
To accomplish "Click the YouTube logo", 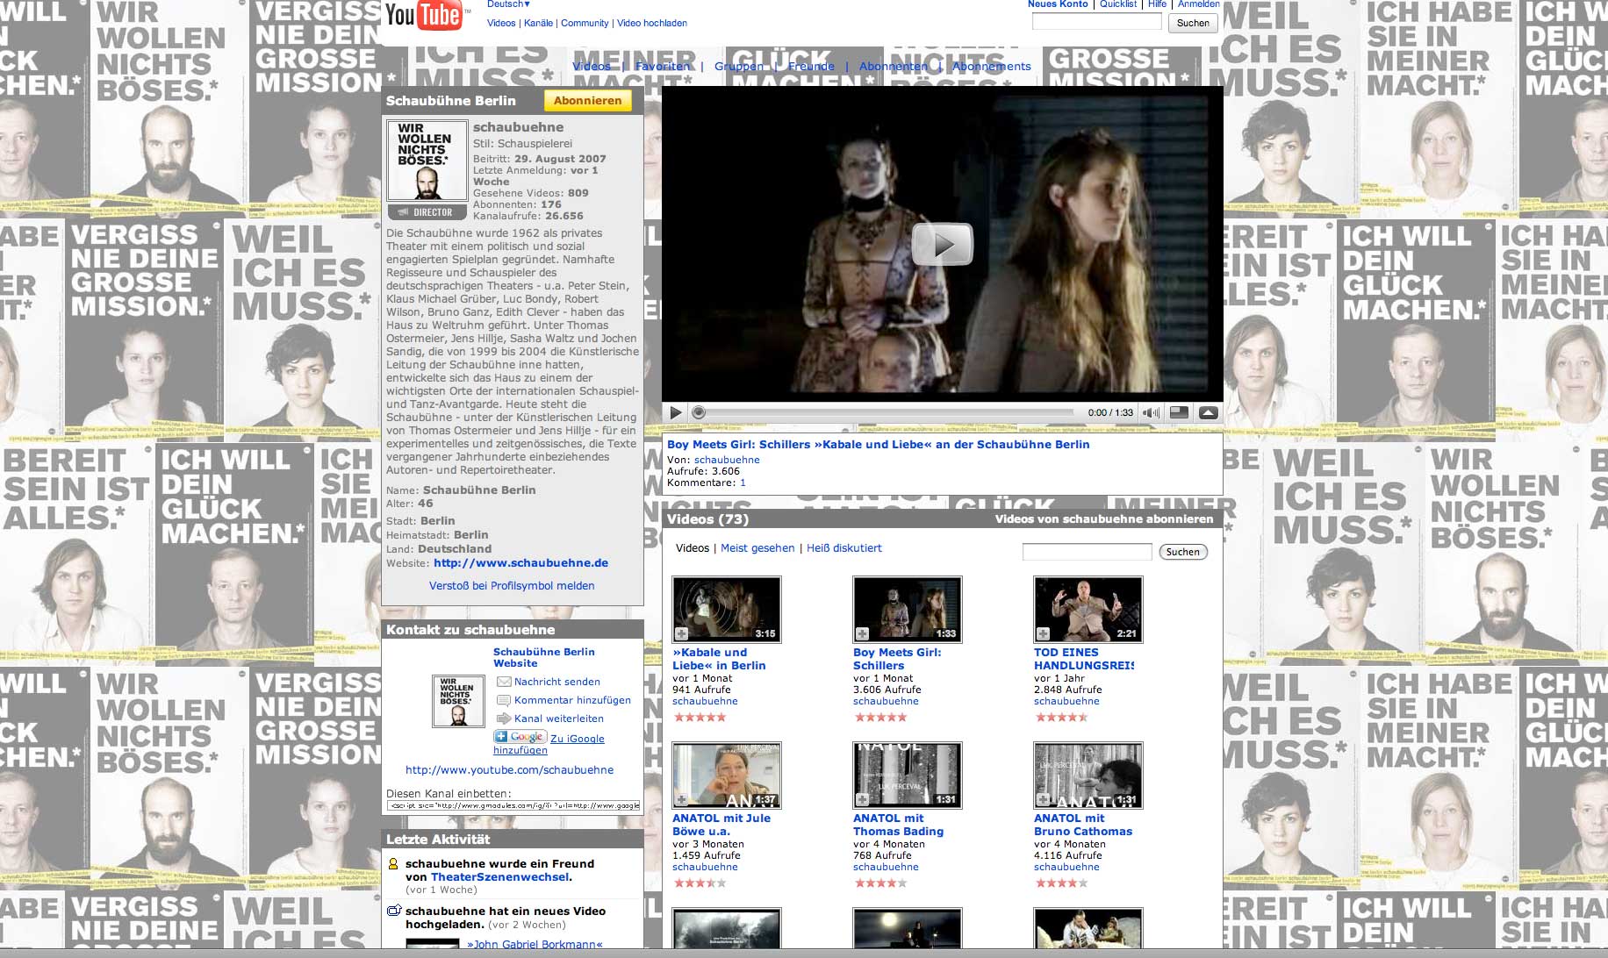I will pyautogui.click(x=423, y=16).
